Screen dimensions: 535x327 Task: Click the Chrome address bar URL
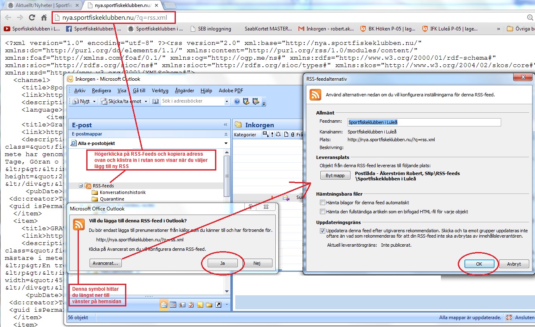(x=115, y=18)
